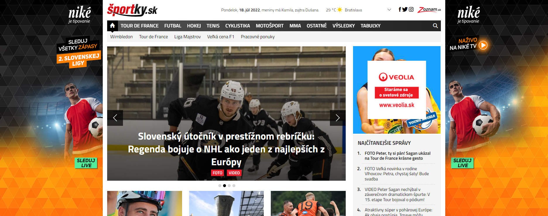Select the first carousel indicator dot
The height and width of the screenshot is (216, 548).
(220, 186)
